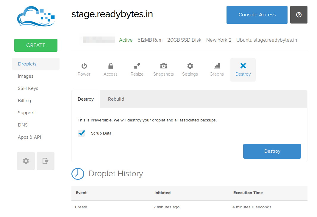317x217 pixels.
Task: View the Graphs bar chart icon
Action: (x=216, y=66)
